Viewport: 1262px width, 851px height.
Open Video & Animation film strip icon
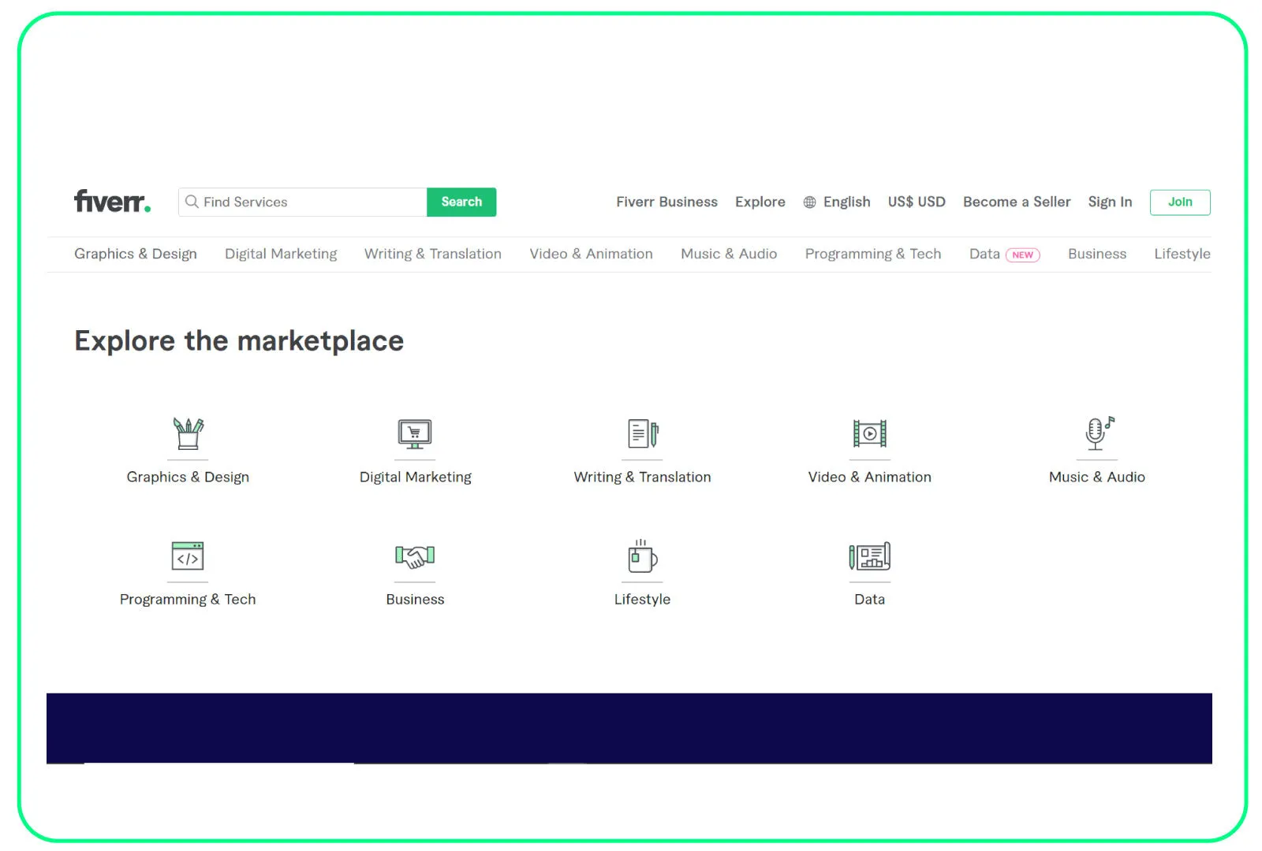(869, 433)
